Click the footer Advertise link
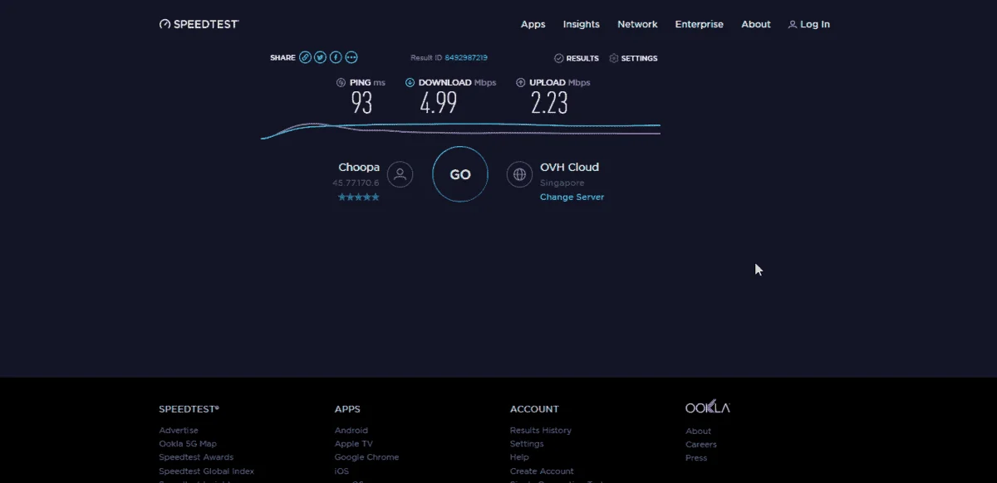This screenshot has width=997, height=483. (179, 430)
